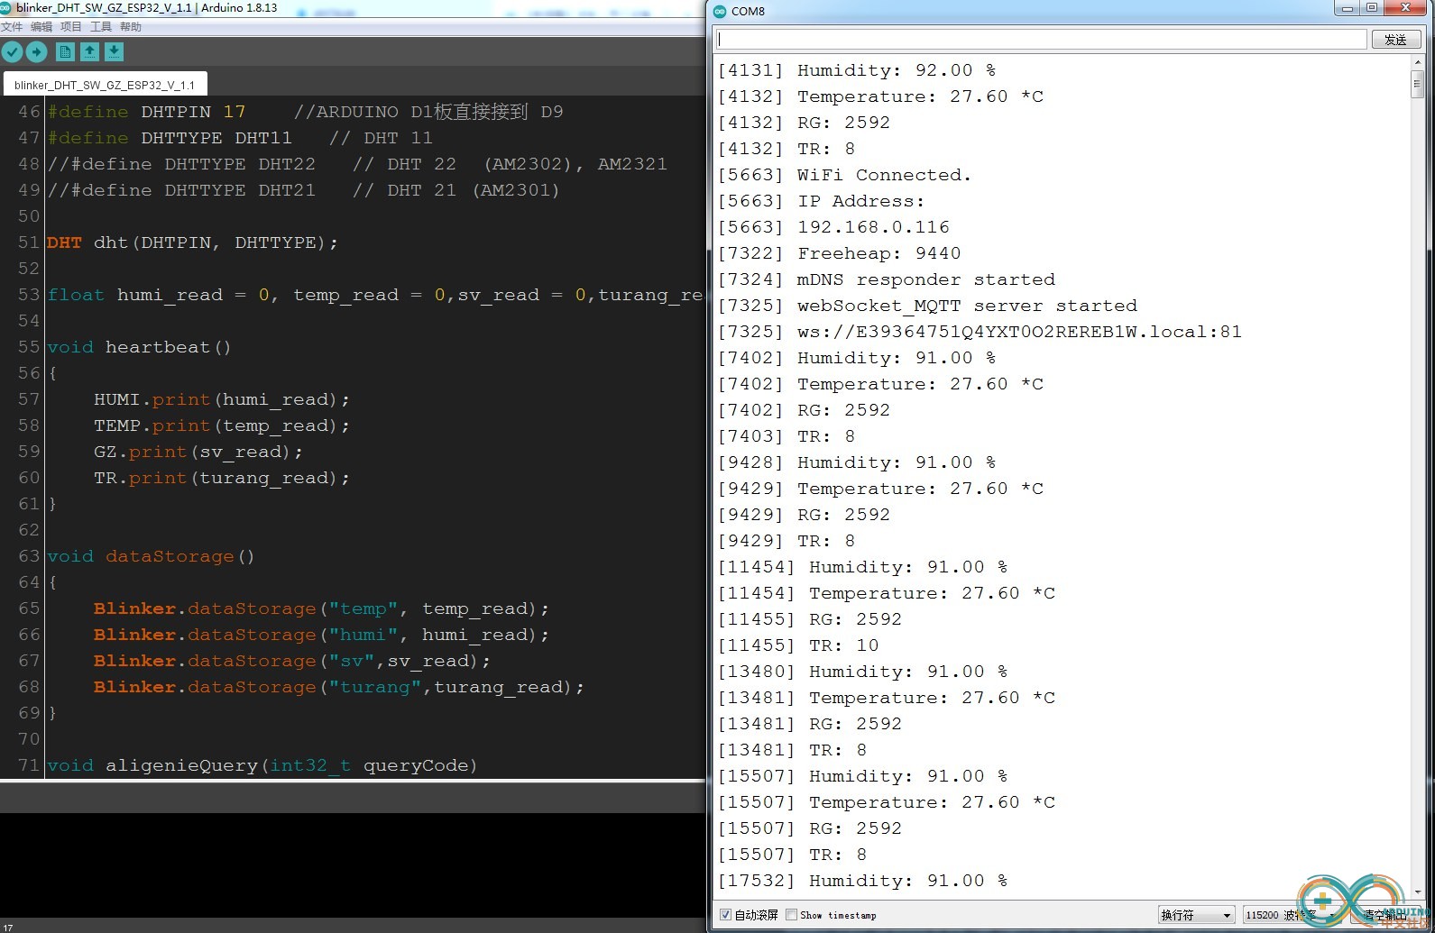Click the Open sketch up-arrow icon

89,52
